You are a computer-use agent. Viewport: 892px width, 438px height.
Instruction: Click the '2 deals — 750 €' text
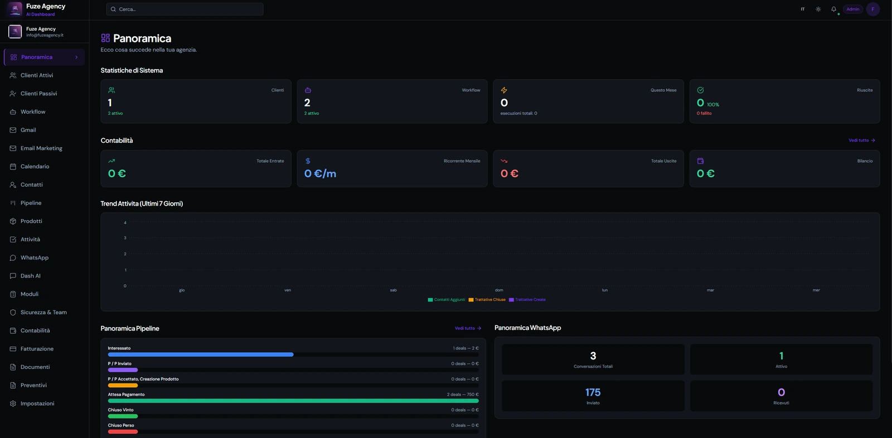click(x=463, y=395)
